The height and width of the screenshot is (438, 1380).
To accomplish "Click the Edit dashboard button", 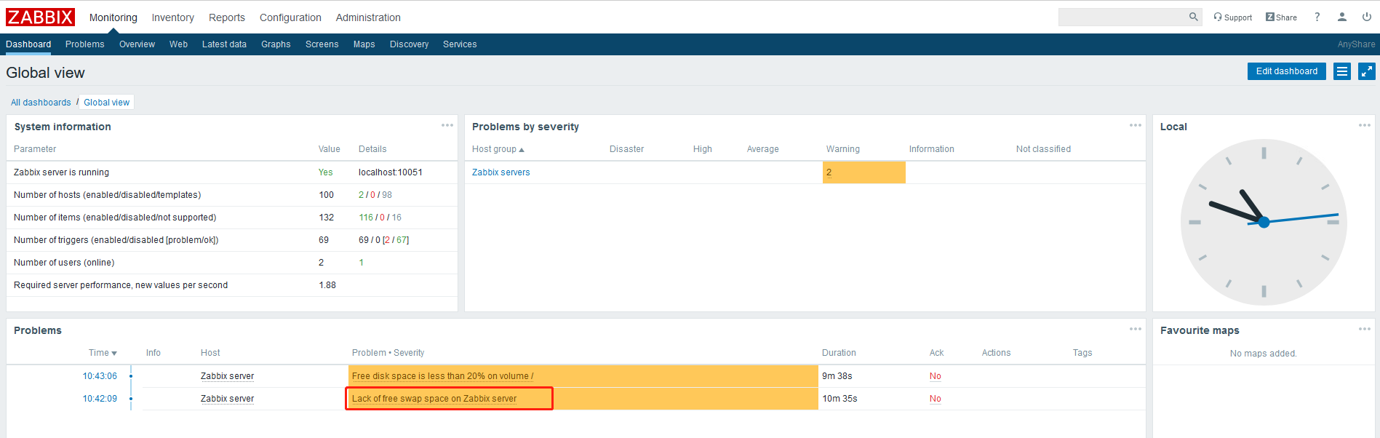I will click(x=1287, y=71).
